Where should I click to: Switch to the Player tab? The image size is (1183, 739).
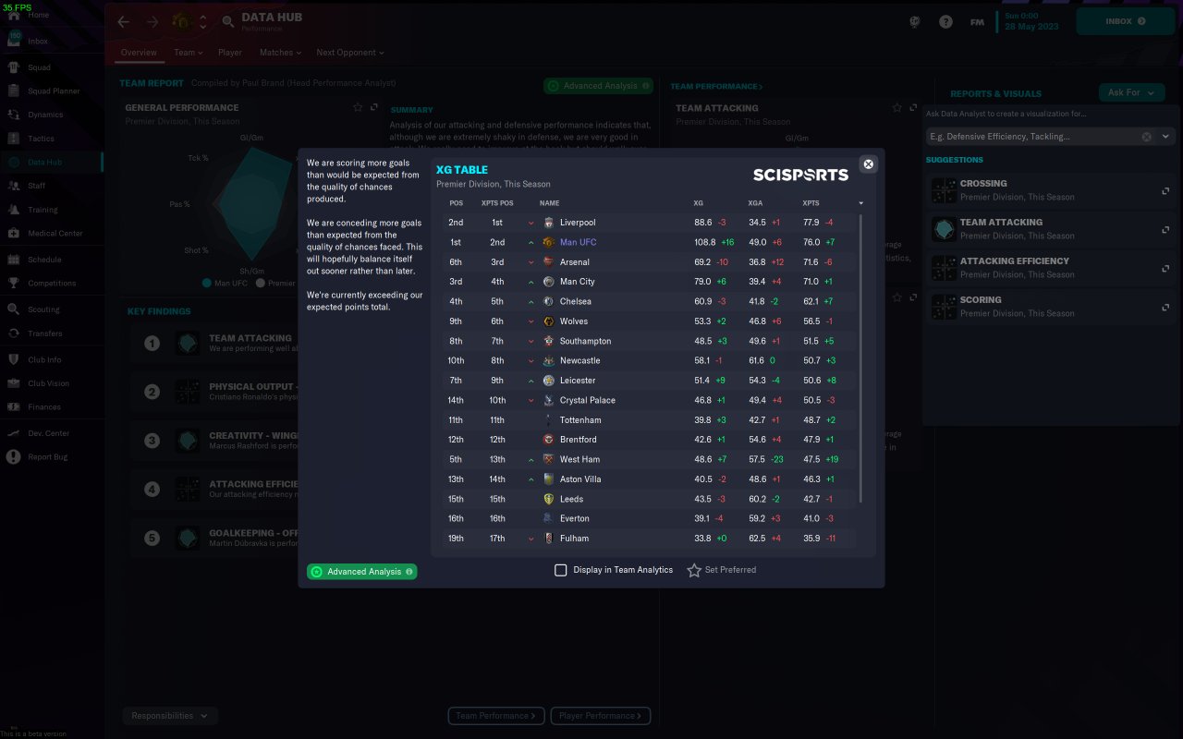coord(230,53)
